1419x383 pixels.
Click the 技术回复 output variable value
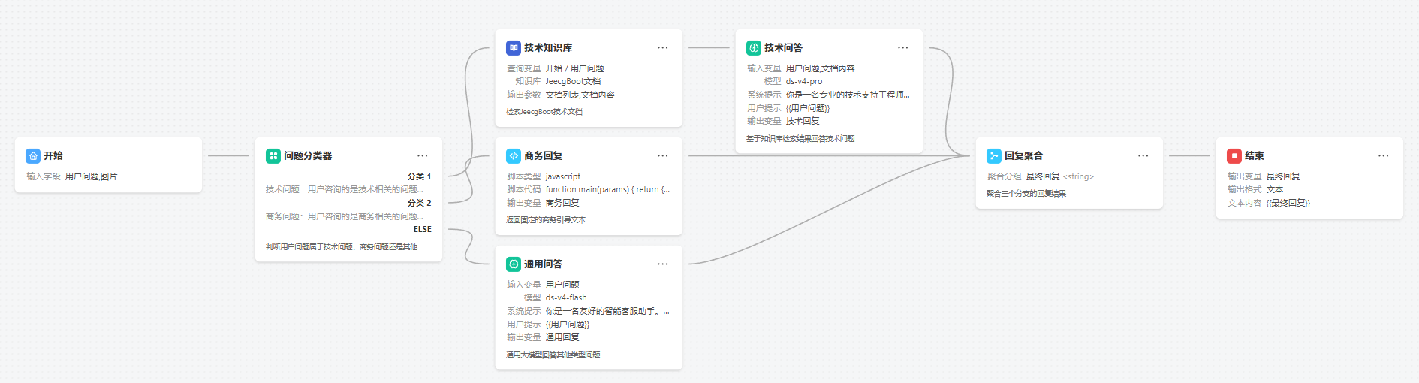tap(803, 121)
